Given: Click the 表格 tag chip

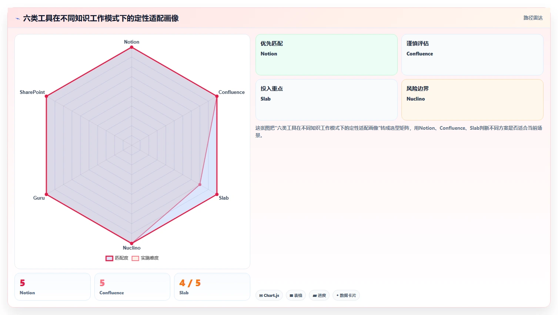Looking at the screenshot, I should point(296,295).
